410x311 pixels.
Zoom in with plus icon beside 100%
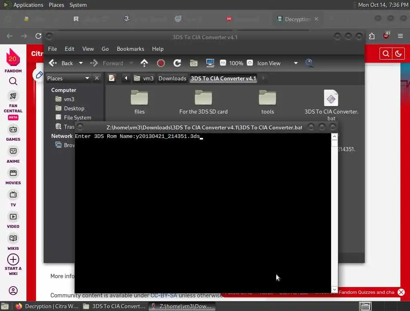(x=250, y=63)
